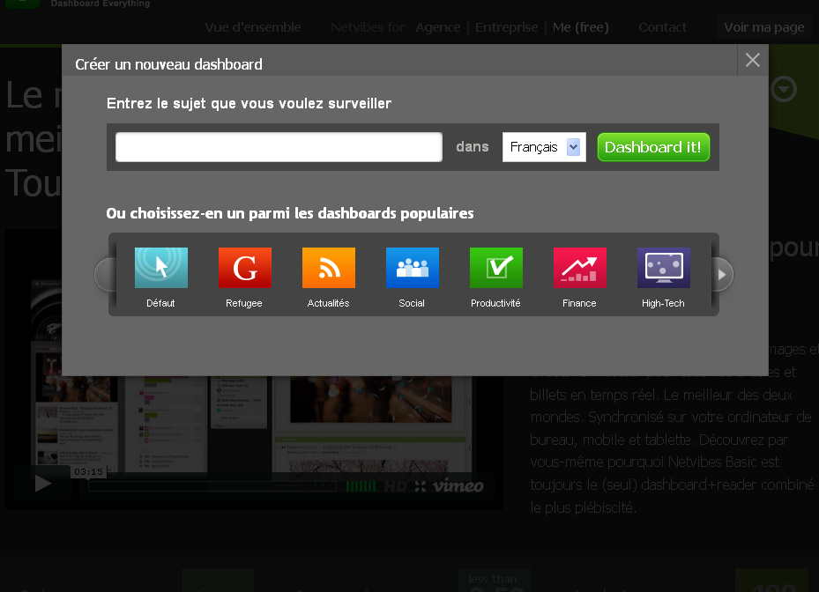Click the High-Tech label text
Viewport: 819px width, 592px height.
click(x=663, y=303)
